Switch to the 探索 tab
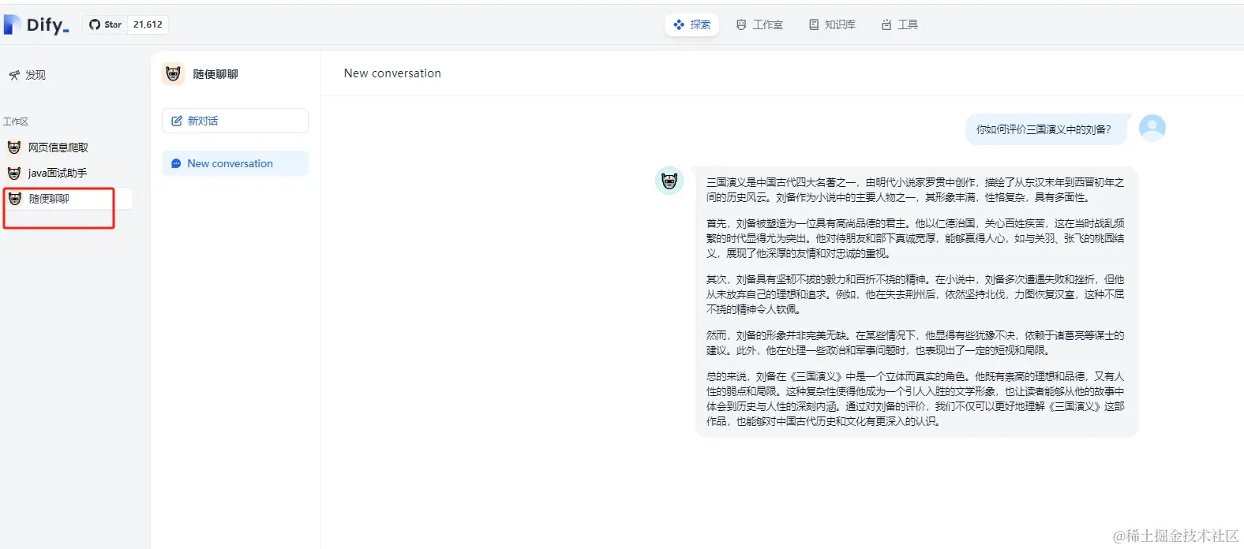Screen dimensions: 1244x549 (691, 24)
